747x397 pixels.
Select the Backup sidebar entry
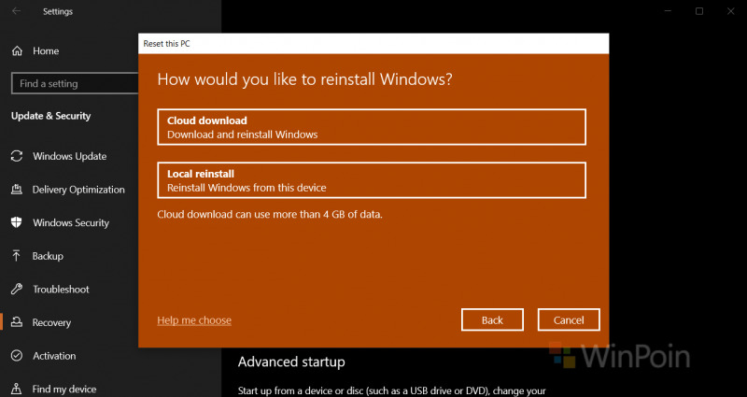coord(48,256)
